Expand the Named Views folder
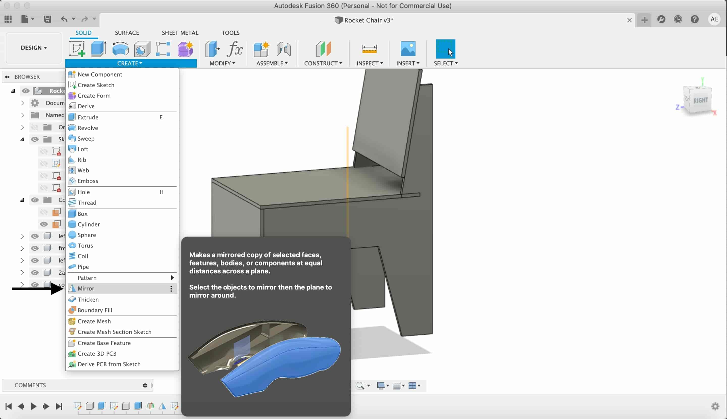Viewport: 727px width, 419px height. click(22, 115)
